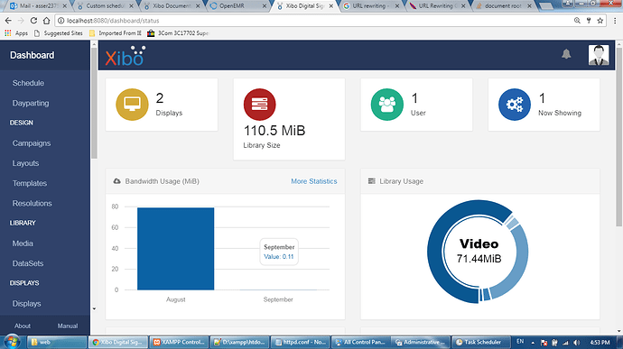Click the August bandwidth bar

coord(176,249)
